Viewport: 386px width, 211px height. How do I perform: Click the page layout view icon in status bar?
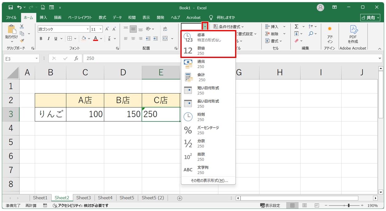pos(304,205)
